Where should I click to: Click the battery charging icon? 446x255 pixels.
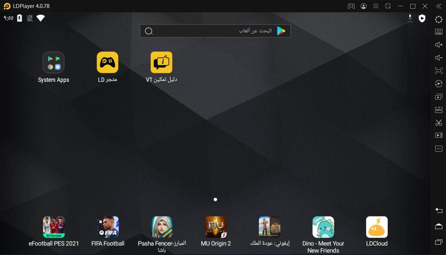[x=20, y=18]
